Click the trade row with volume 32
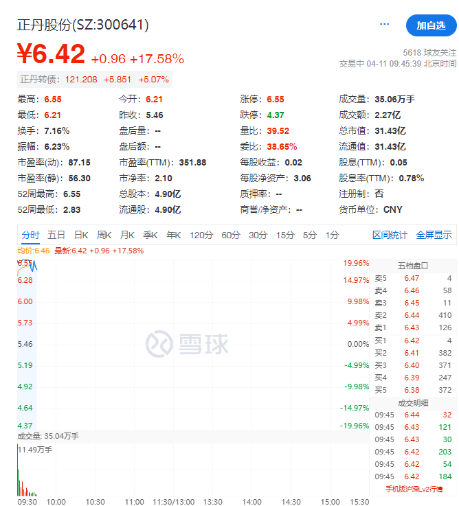Screen dimensions: 459x506 coord(413,415)
